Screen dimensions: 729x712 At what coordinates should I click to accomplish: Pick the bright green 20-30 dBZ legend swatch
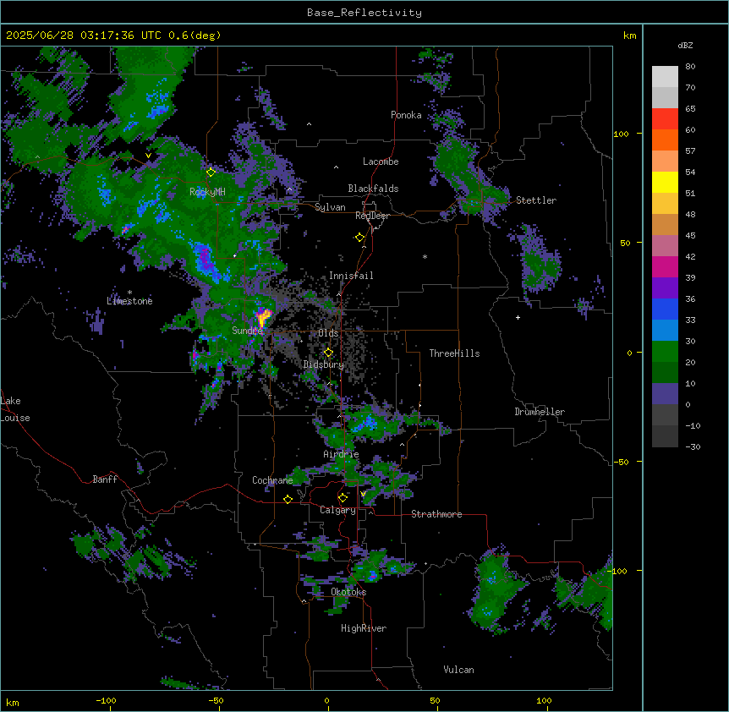[x=665, y=352]
